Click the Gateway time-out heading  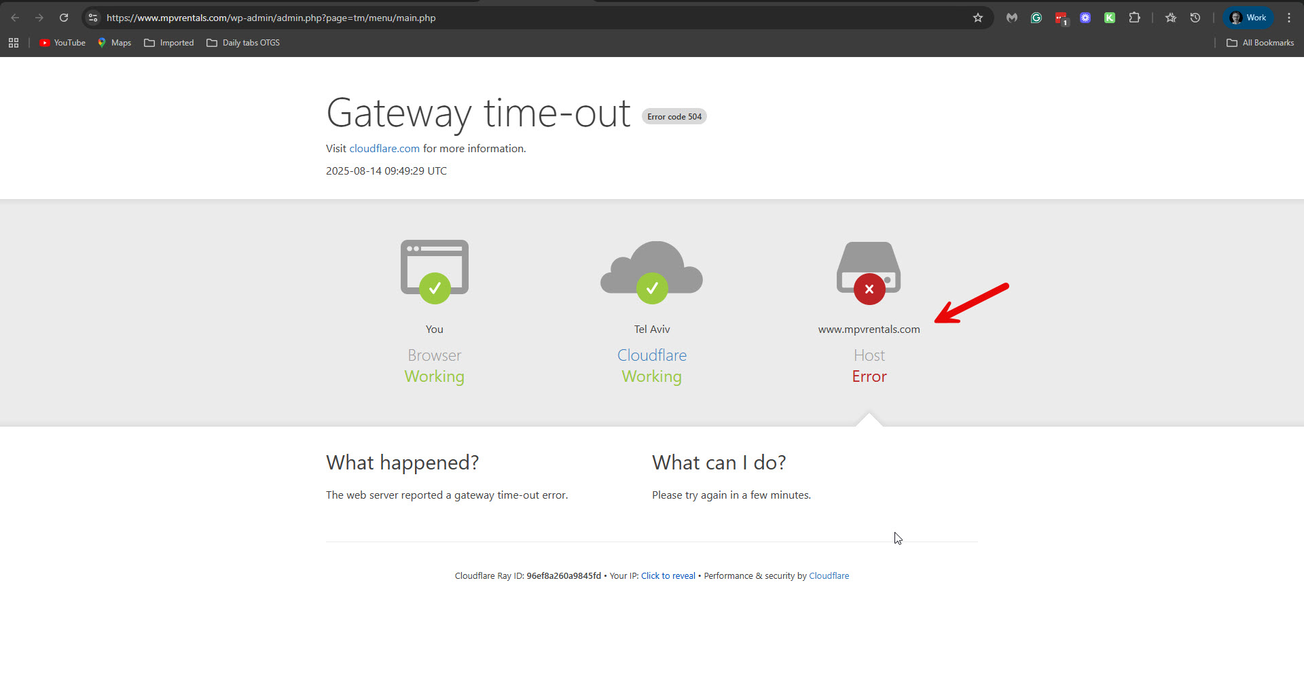478,113
